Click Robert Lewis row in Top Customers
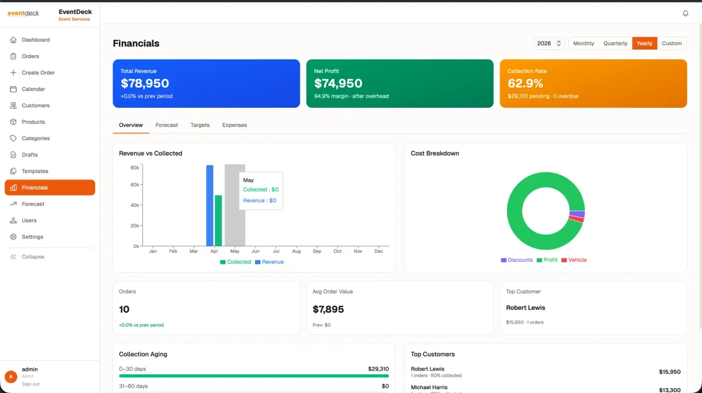The width and height of the screenshot is (702, 393). tap(546, 372)
